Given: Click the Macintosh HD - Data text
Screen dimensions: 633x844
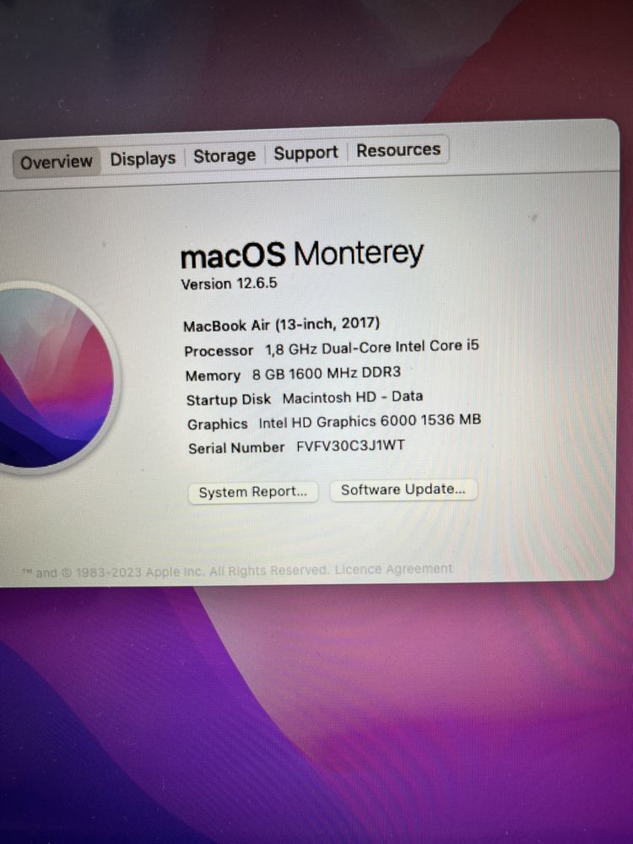Looking at the screenshot, I should 353,398.
